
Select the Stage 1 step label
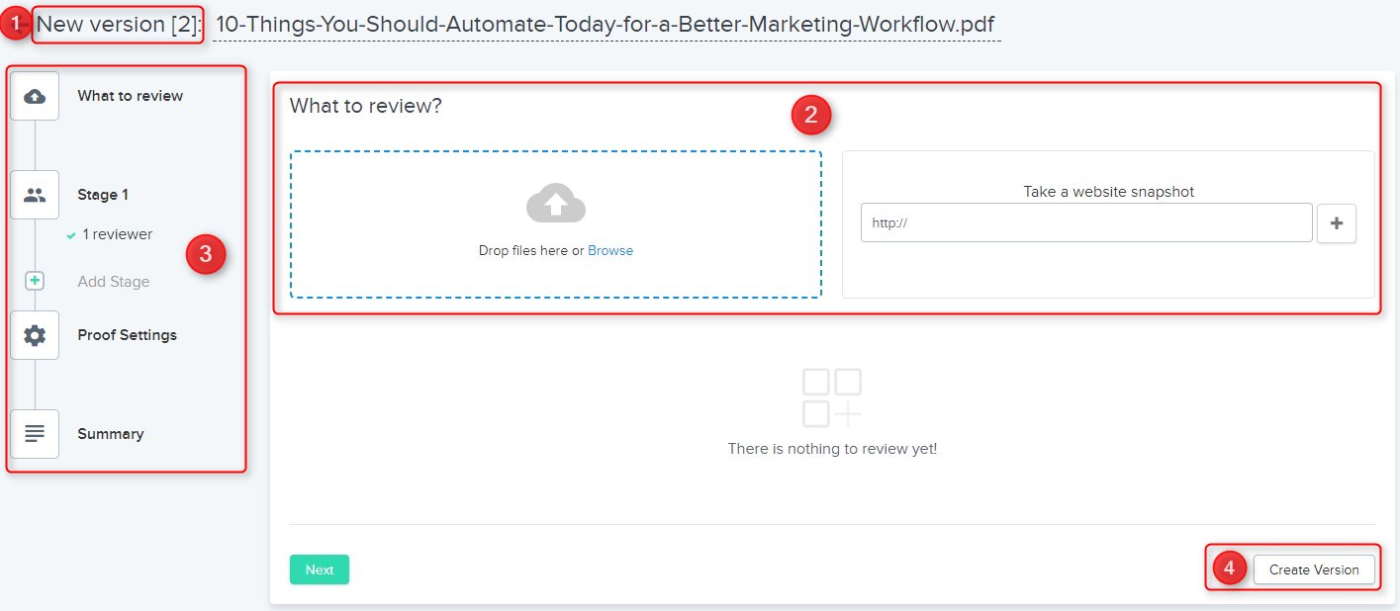click(x=103, y=195)
